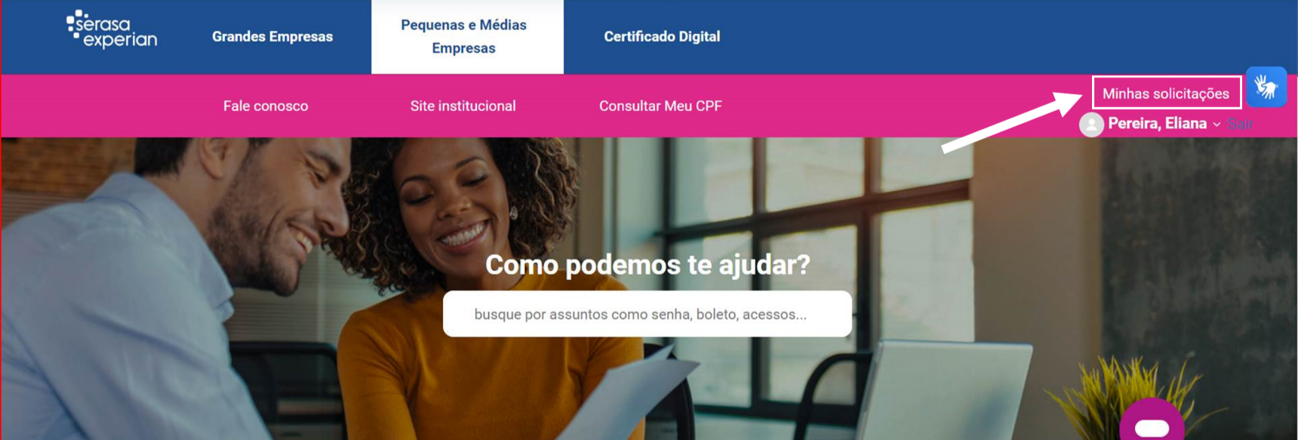
Task: Open the Fale conosco link
Action: pos(266,106)
